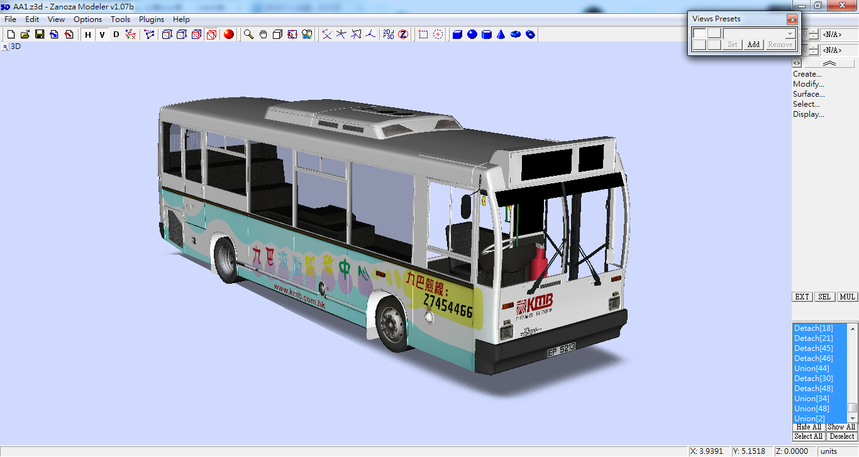The height and width of the screenshot is (457, 859).
Task: Click the blue cube with red diagonal icon
Action: pyautogui.click(x=196, y=35)
